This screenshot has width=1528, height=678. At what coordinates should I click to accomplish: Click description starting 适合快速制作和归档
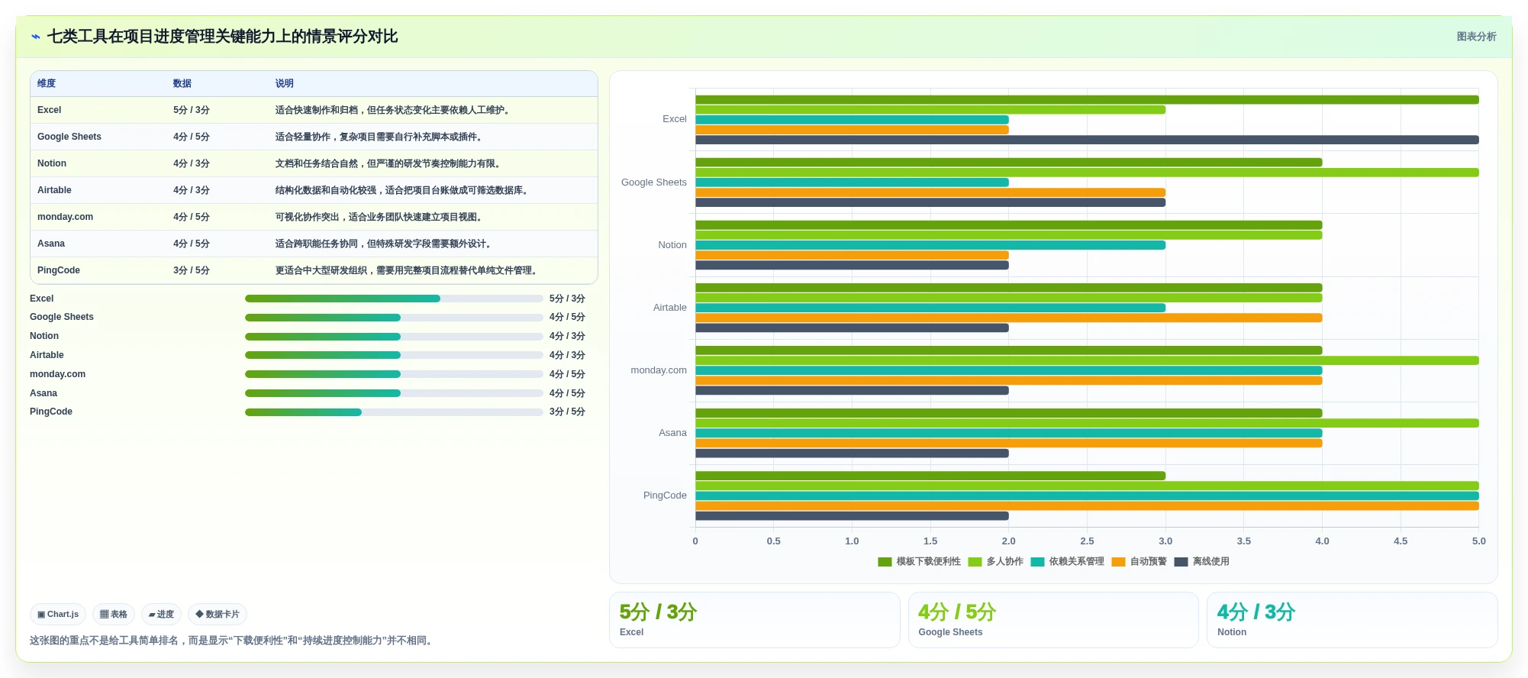pos(392,110)
